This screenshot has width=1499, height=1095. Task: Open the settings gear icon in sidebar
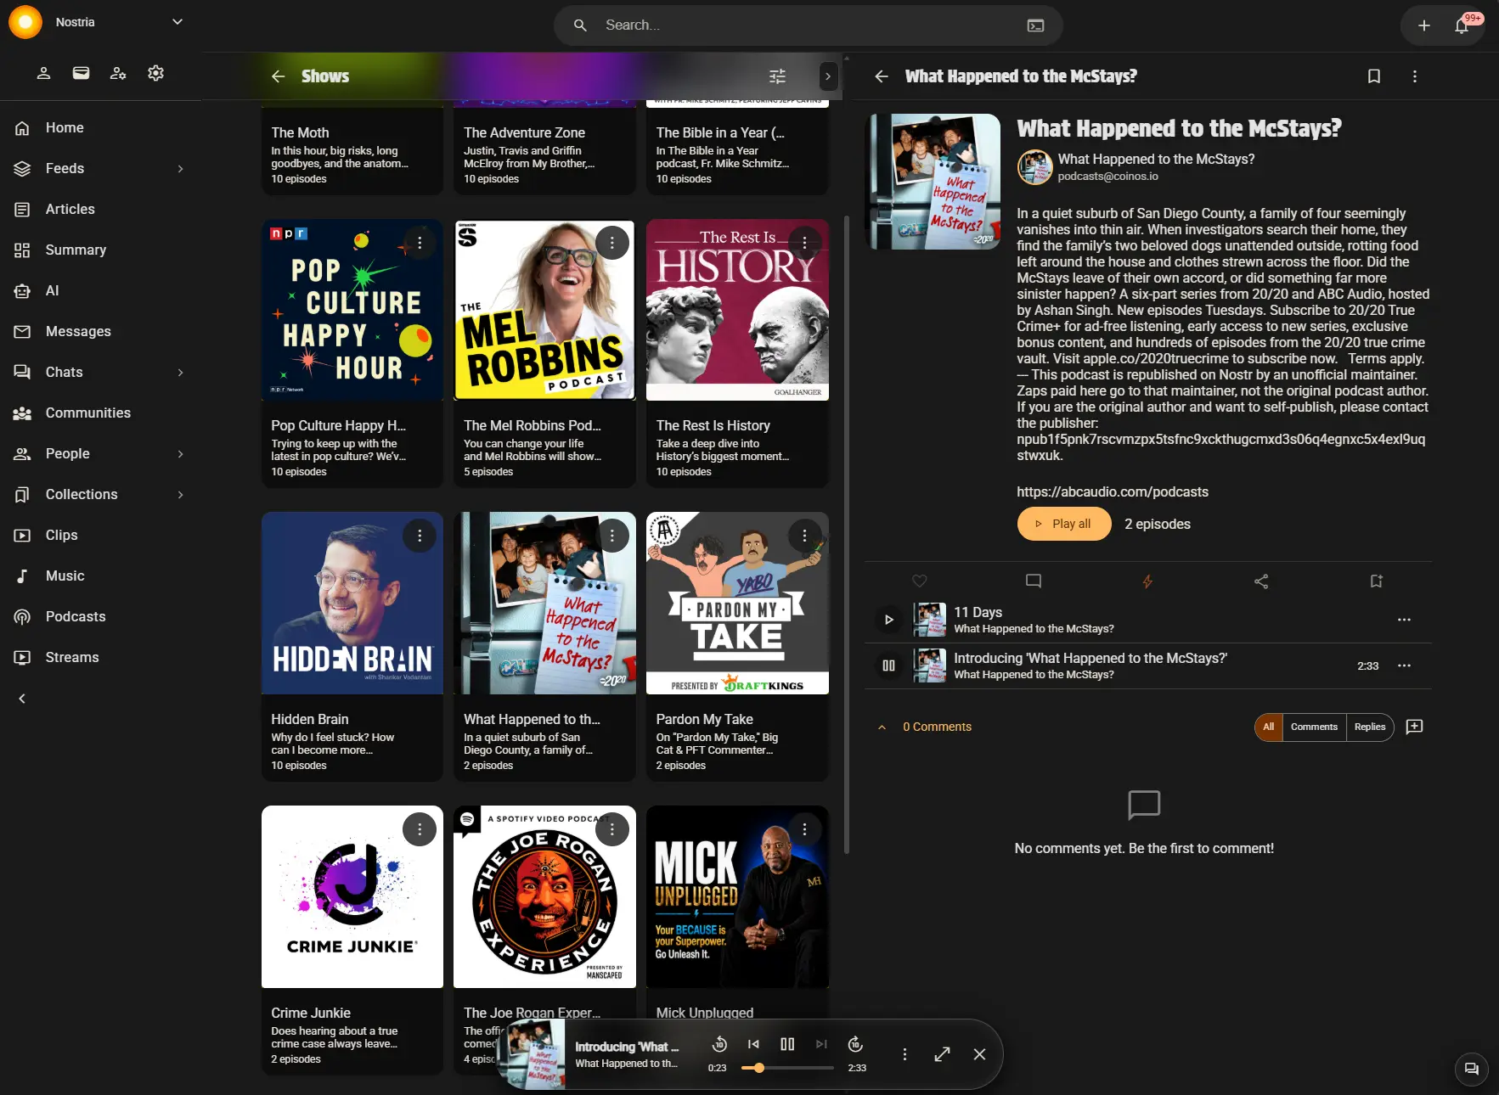tap(155, 74)
